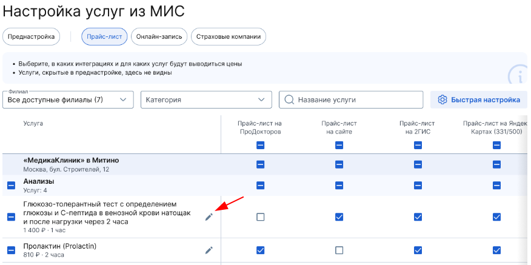Click the magnifier icon in search field
Screen dimensions: 531x265
[289, 100]
